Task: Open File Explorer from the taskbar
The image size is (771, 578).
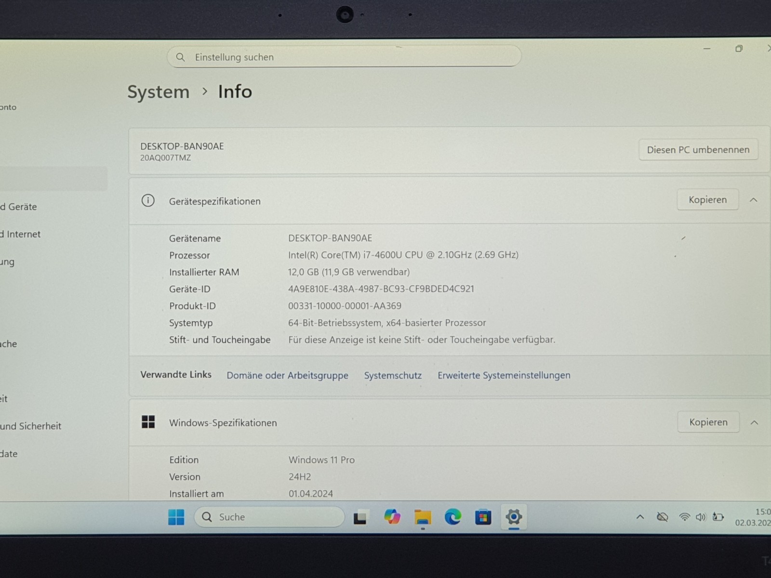Action: (423, 517)
